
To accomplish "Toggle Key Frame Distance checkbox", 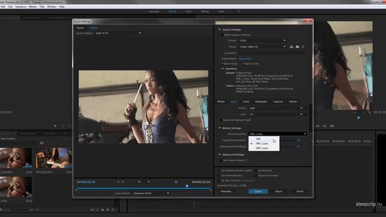I will (221, 160).
